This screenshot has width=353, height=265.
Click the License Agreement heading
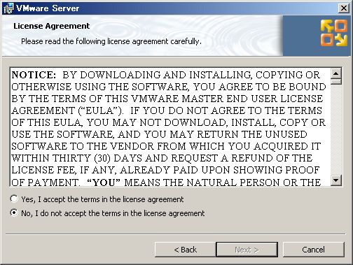tap(52, 26)
